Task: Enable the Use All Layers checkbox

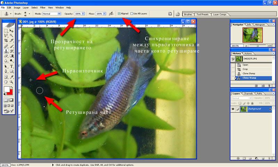Action: click(x=132, y=14)
